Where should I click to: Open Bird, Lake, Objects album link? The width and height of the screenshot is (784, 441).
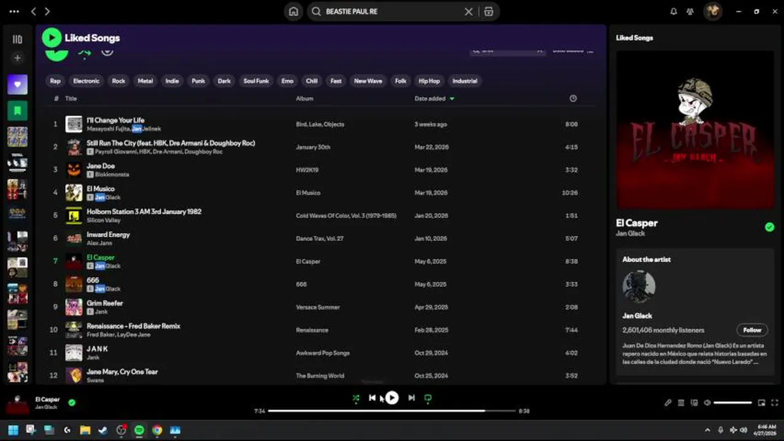click(x=320, y=124)
